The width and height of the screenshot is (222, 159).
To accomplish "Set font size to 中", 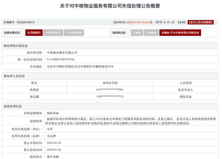I will coord(168,22).
